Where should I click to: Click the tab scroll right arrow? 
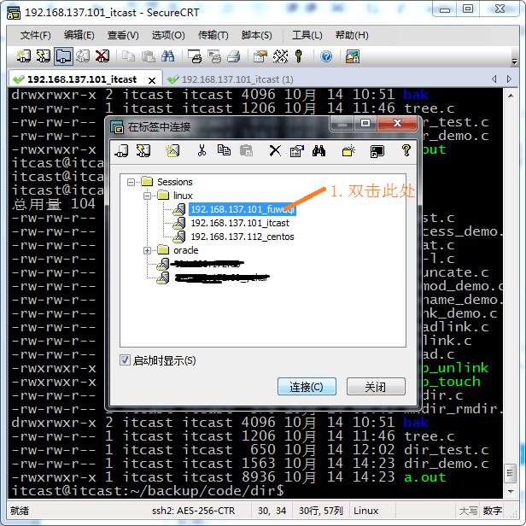tap(509, 79)
